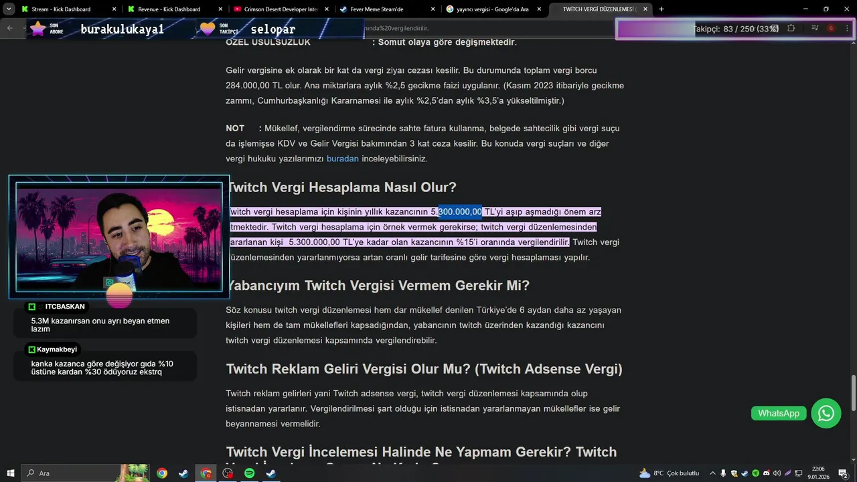Close Crimson Desert YouTube tab
The width and height of the screenshot is (857, 482).
(x=327, y=9)
